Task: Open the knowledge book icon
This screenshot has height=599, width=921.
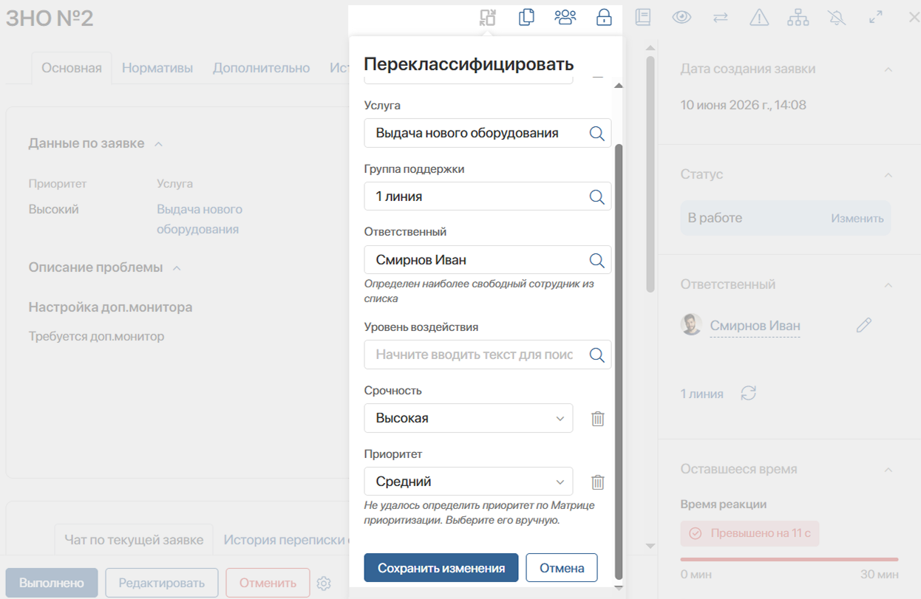Action: click(x=643, y=17)
